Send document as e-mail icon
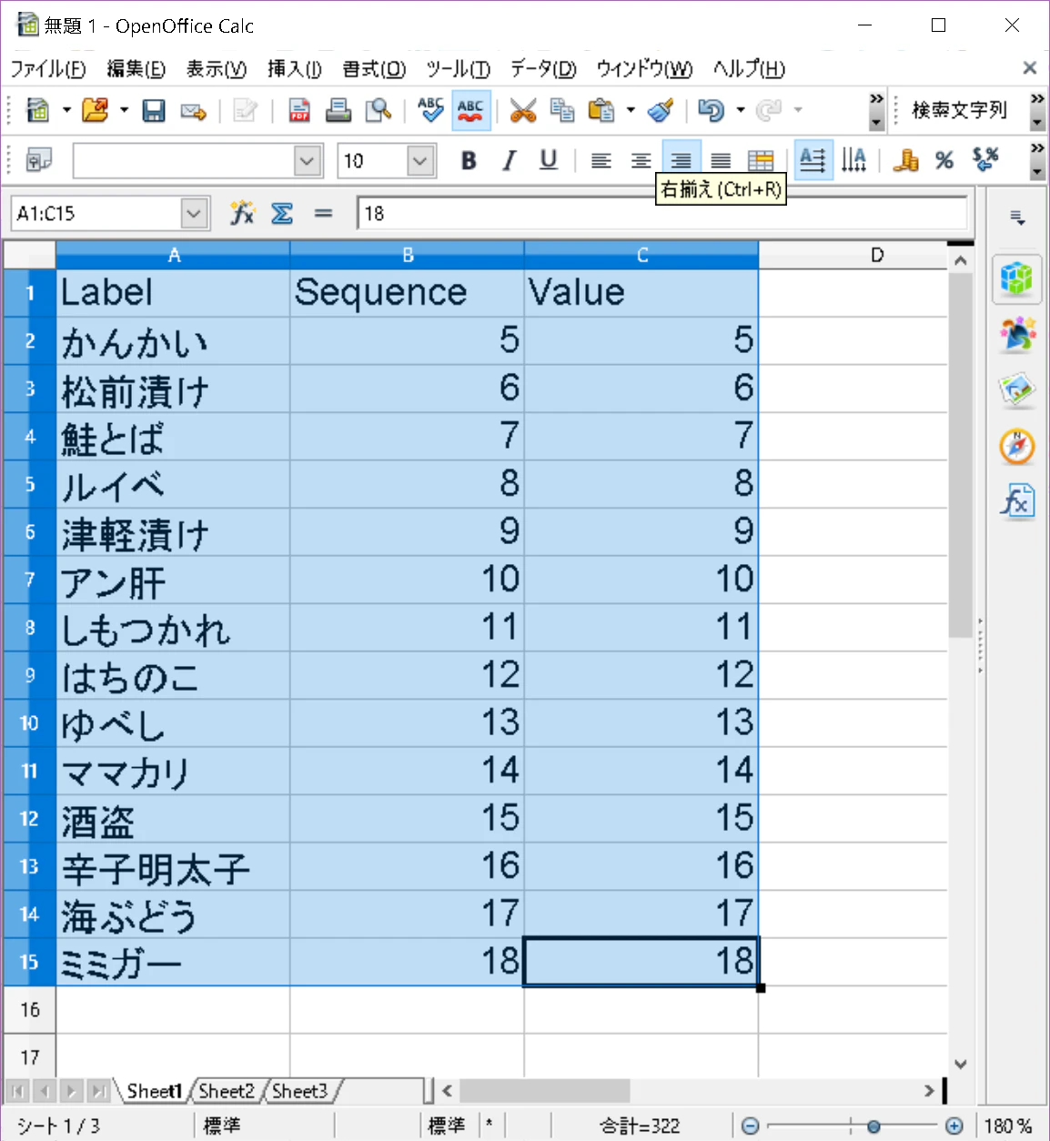1050x1141 pixels. point(193,111)
